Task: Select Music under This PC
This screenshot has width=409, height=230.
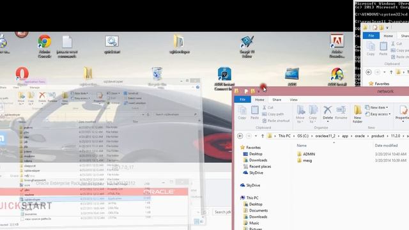Action: [x=251, y=223]
